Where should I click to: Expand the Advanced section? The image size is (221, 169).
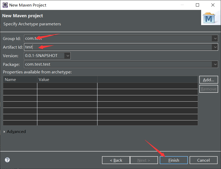[4, 132]
